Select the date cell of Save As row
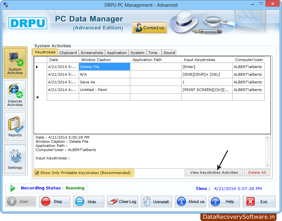Image resolution: width=282 pixels, height=221 pixels. [x=63, y=82]
